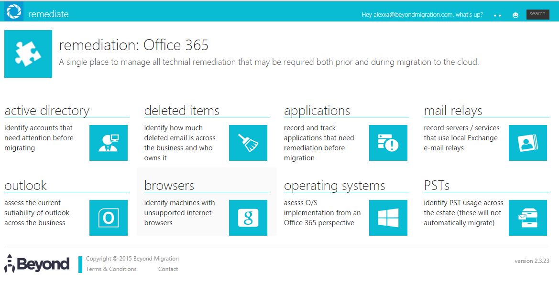Click text 'identify machines with unsupported internet browsers'
559x282 pixels.
point(179,213)
